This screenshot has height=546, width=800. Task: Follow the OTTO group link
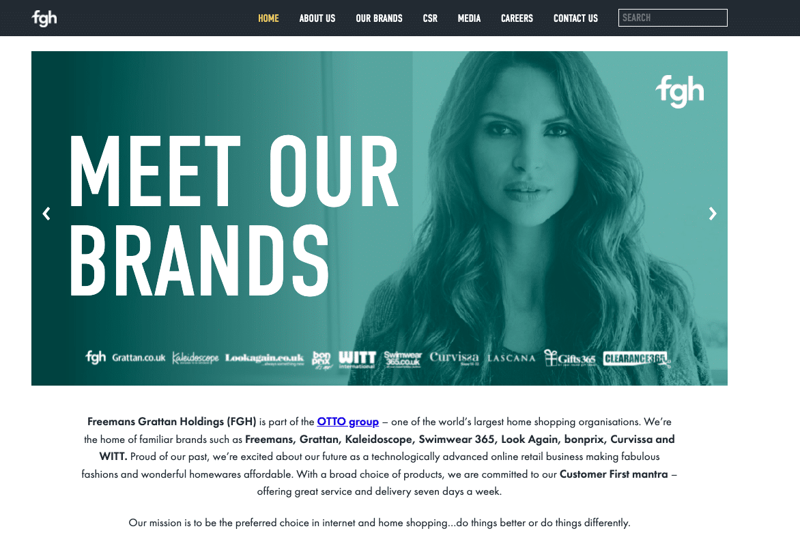click(x=348, y=422)
